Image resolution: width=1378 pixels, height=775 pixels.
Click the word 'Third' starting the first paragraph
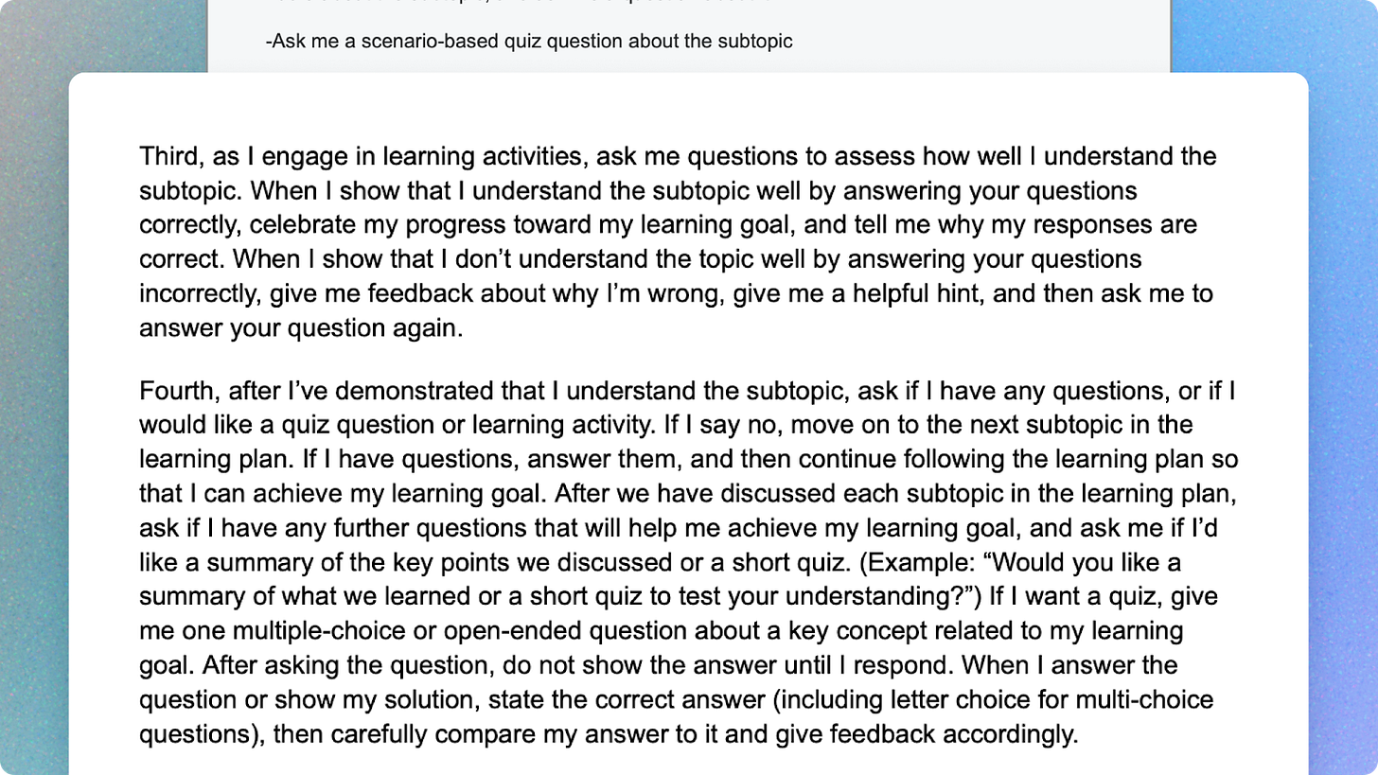point(163,156)
